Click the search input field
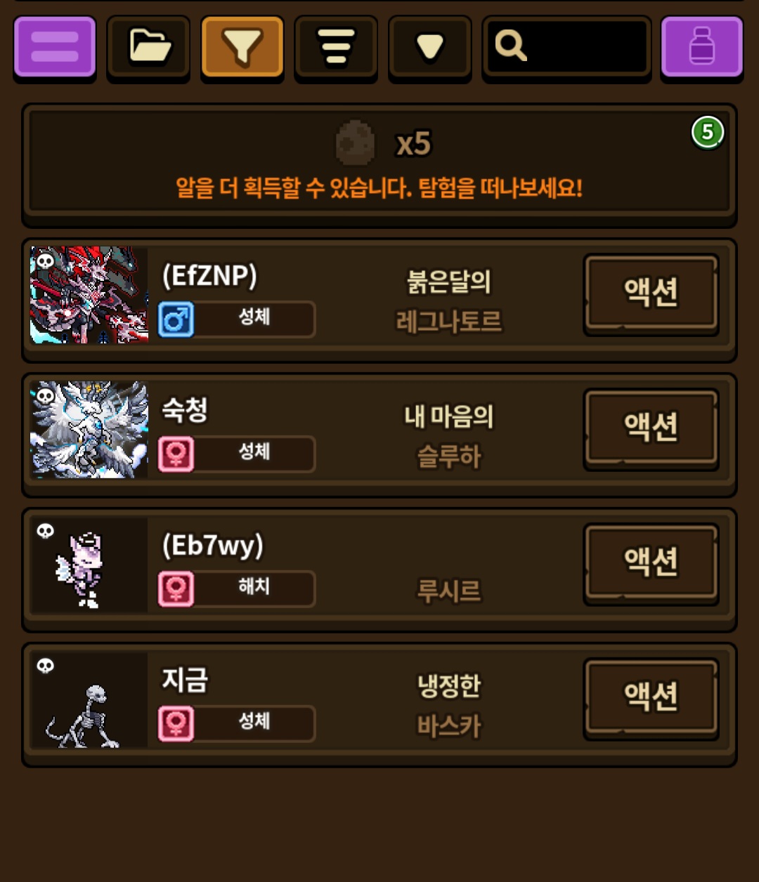 coord(566,47)
